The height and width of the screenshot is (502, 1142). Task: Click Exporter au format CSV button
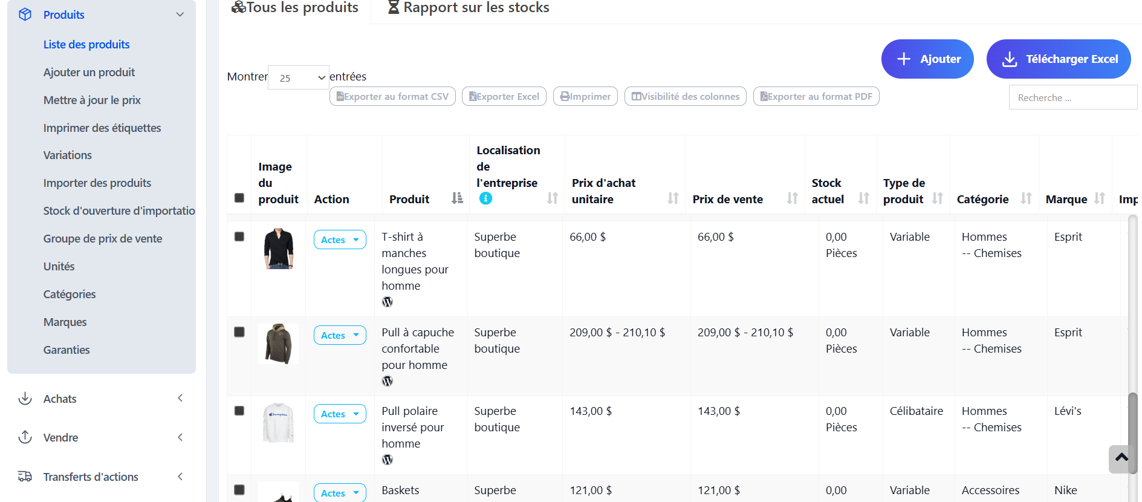(392, 96)
